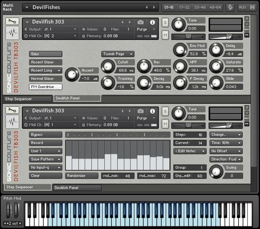Image resolution: width=260 pixels, height=229 pixels.
Task: Select rack page 01-16
Action: pos(169,7)
